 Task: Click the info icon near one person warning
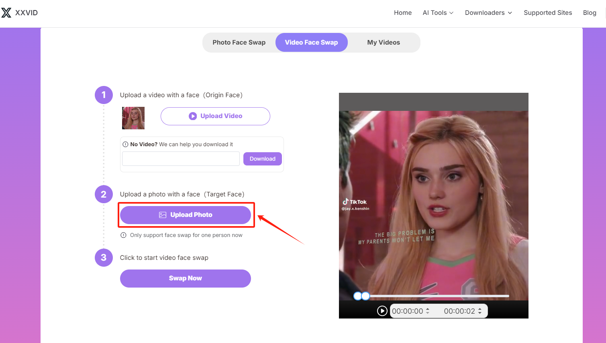pyautogui.click(x=123, y=235)
